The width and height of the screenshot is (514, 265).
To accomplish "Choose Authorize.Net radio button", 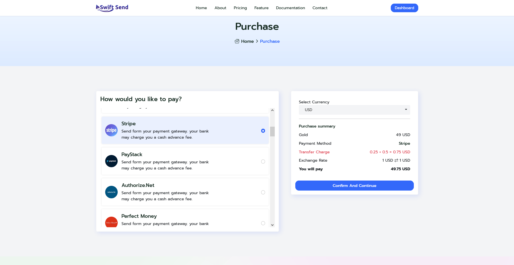I will pos(263,192).
